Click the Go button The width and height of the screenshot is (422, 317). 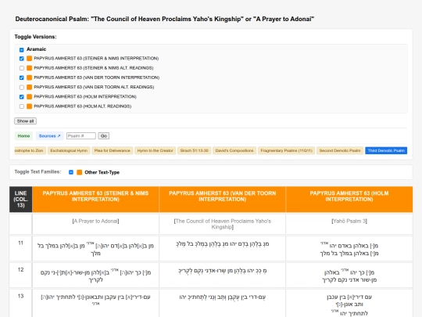(x=104, y=136)
